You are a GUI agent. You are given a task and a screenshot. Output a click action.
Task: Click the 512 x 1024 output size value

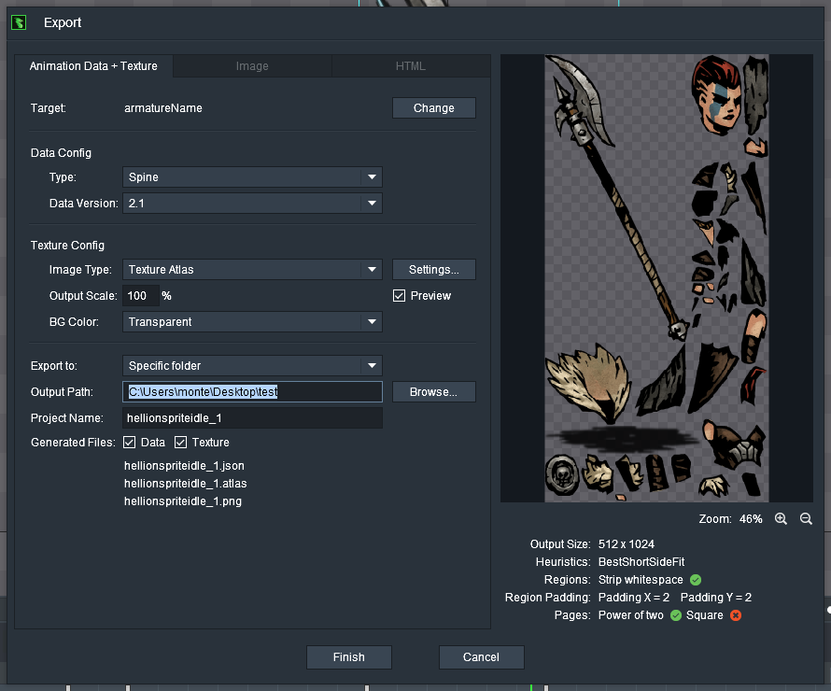click(626, 544)
